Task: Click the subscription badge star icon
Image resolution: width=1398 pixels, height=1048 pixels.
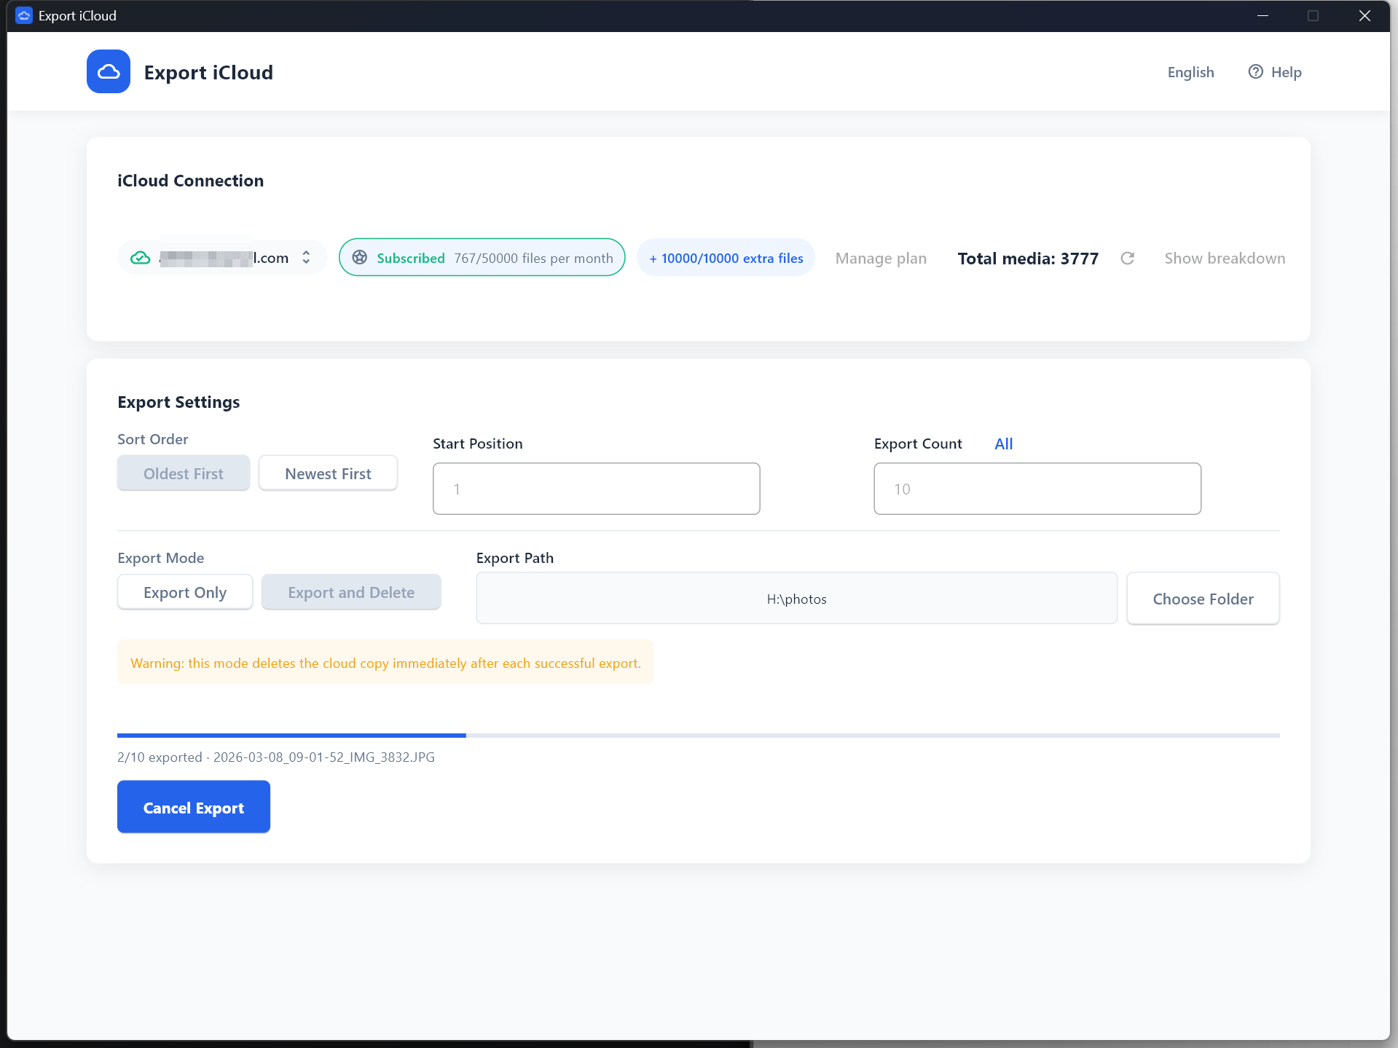Action: (x=360, y=258)
